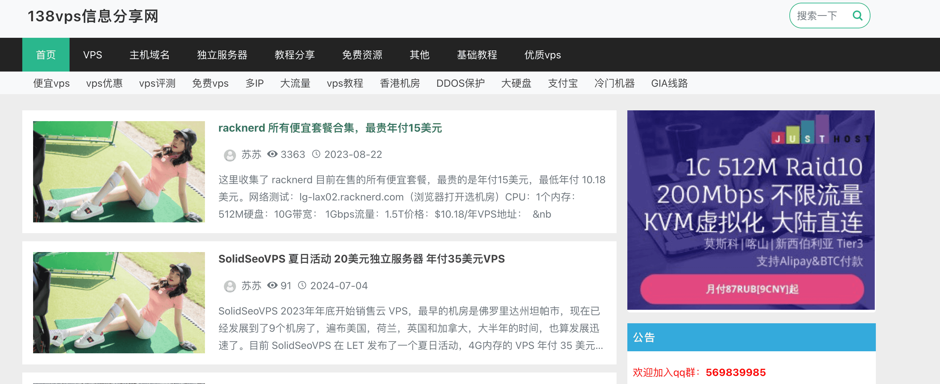Screen dimensions: 940x384
Task: Click clock icon beside 2024-07-04 date
Action: (x=302, y=285)
